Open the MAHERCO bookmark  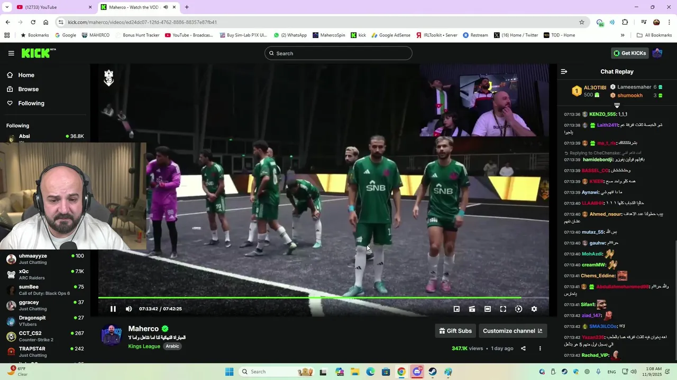[x=96, y=35]
